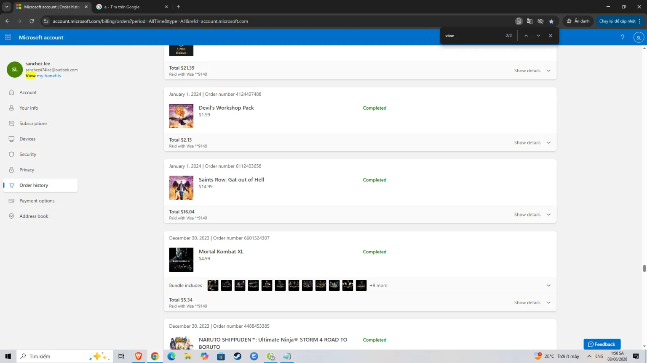Click the bookmark star icon
The width and height of the screenshot is (647, 363).
tap(551, 21)
